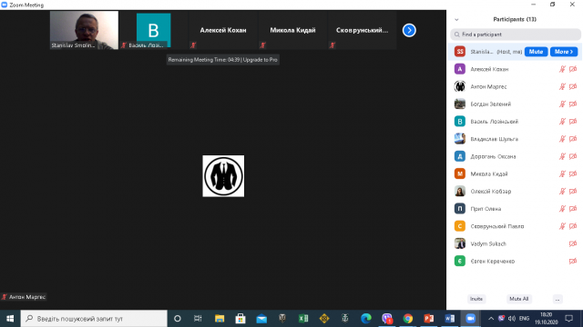Open Excel from the taskbar
Image resolution: width=583 pixels, height=327 pixels.
(x=303, y=319)
